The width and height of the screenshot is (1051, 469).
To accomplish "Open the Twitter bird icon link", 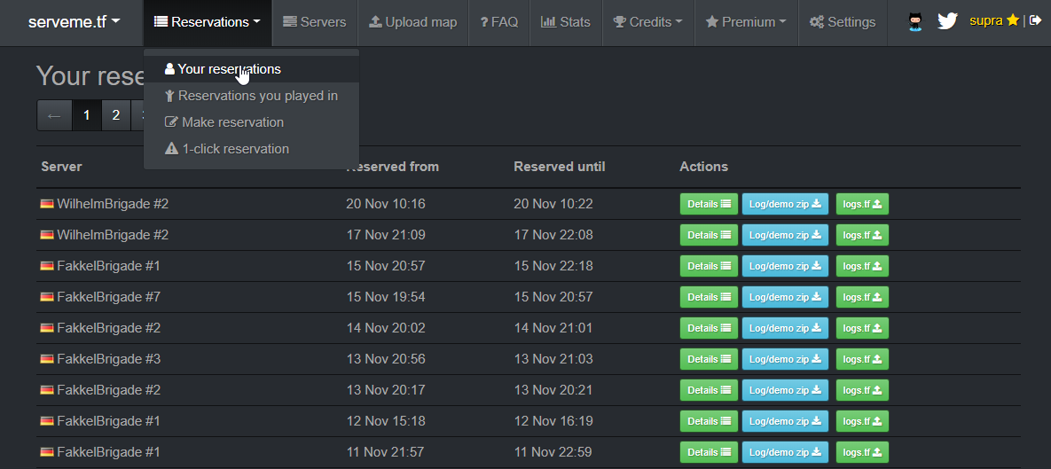I will [x=947, y=21].
